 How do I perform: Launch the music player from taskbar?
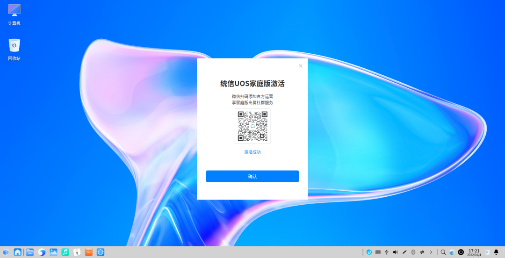point(65,252)
